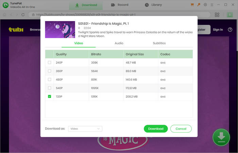
Task: Open the Library main tab
Action: coord(153,5)
